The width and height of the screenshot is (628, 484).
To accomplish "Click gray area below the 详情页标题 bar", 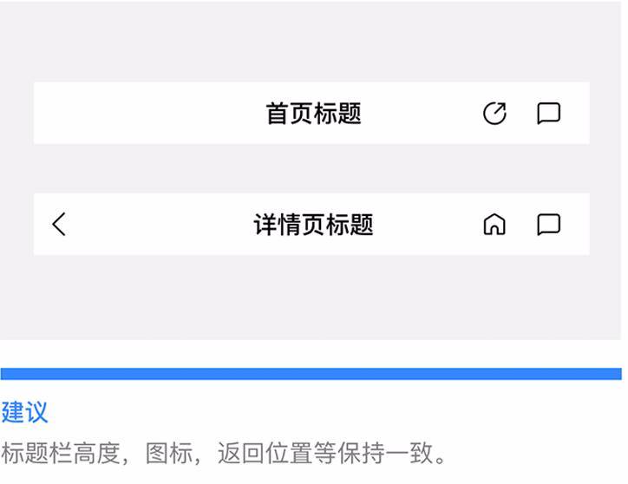I will (x=311, y=298).
